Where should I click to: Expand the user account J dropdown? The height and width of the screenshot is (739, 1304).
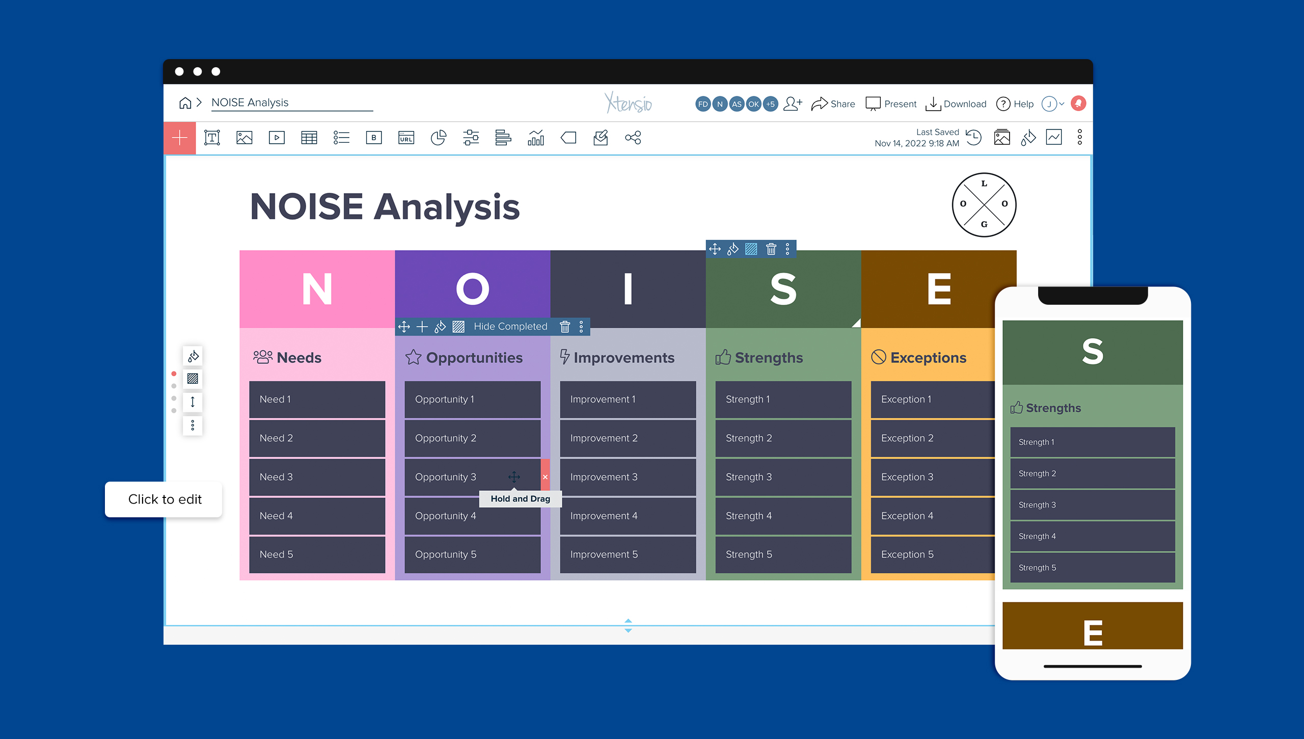point(1053,104)
